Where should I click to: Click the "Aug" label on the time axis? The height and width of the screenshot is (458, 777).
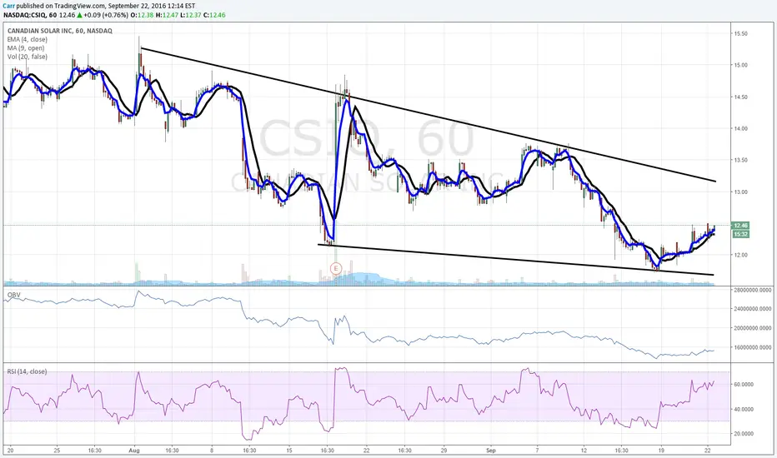[134, 451]
